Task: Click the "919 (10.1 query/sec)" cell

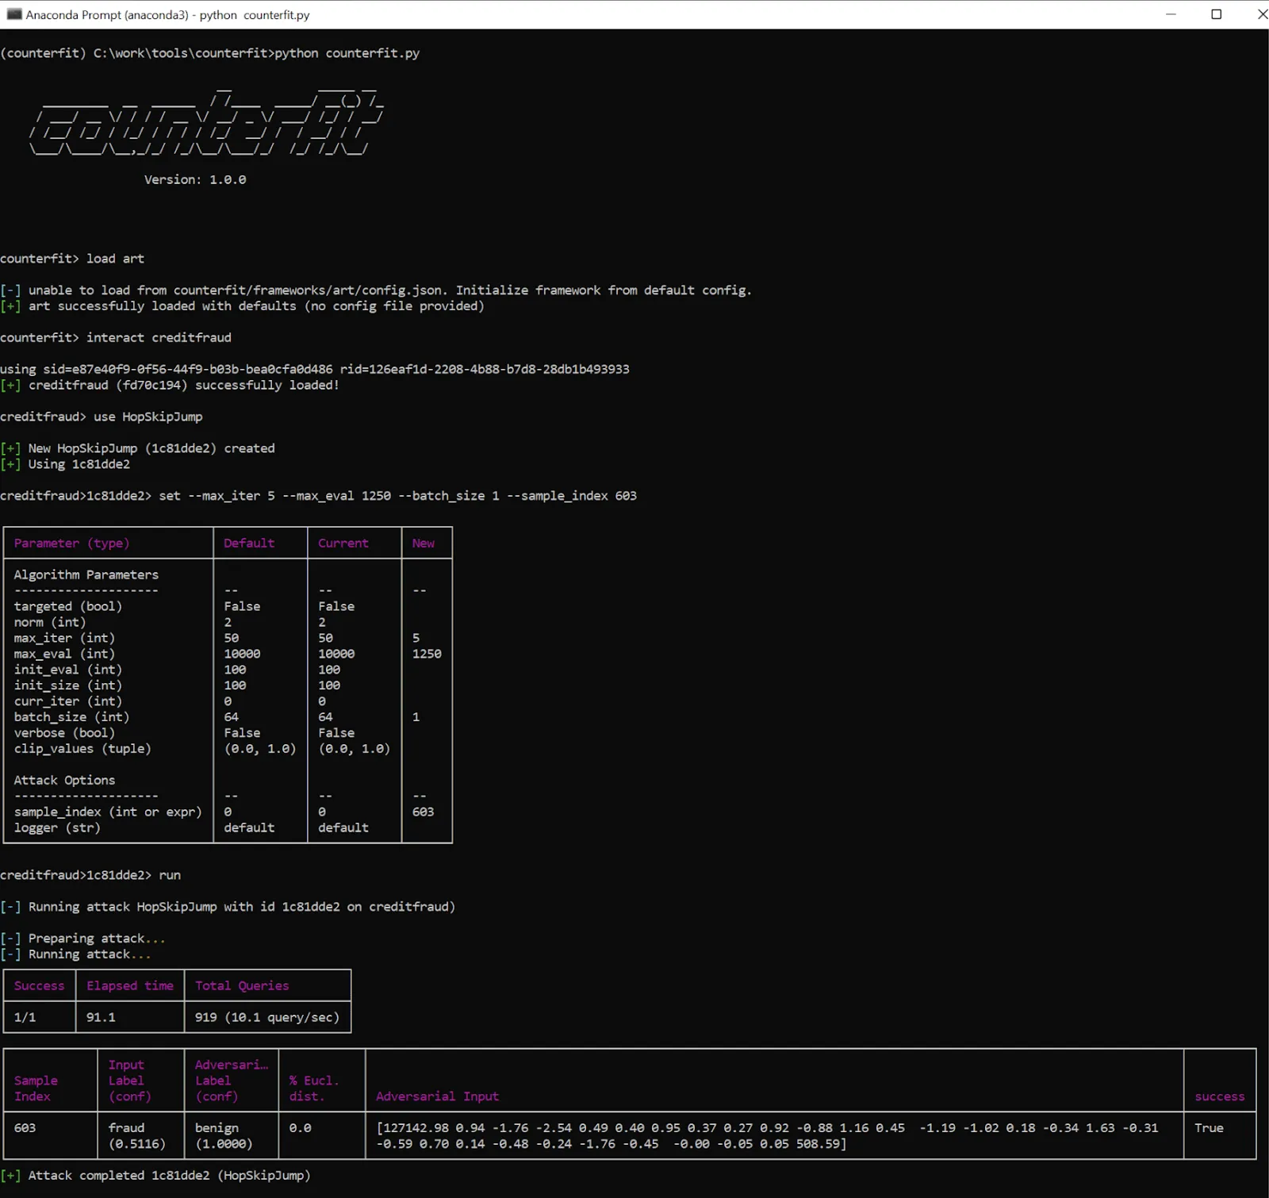Action: click(267, 1018)
